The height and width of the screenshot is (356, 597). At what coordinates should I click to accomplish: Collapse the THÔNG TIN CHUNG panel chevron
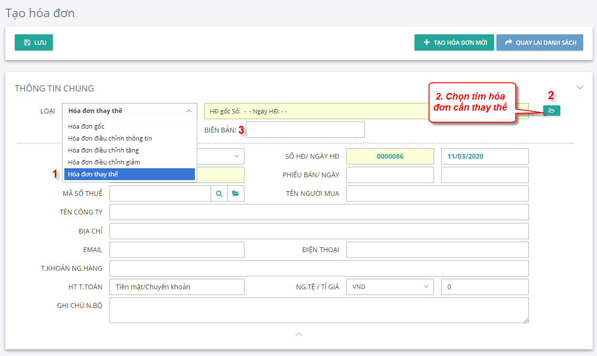579,88
